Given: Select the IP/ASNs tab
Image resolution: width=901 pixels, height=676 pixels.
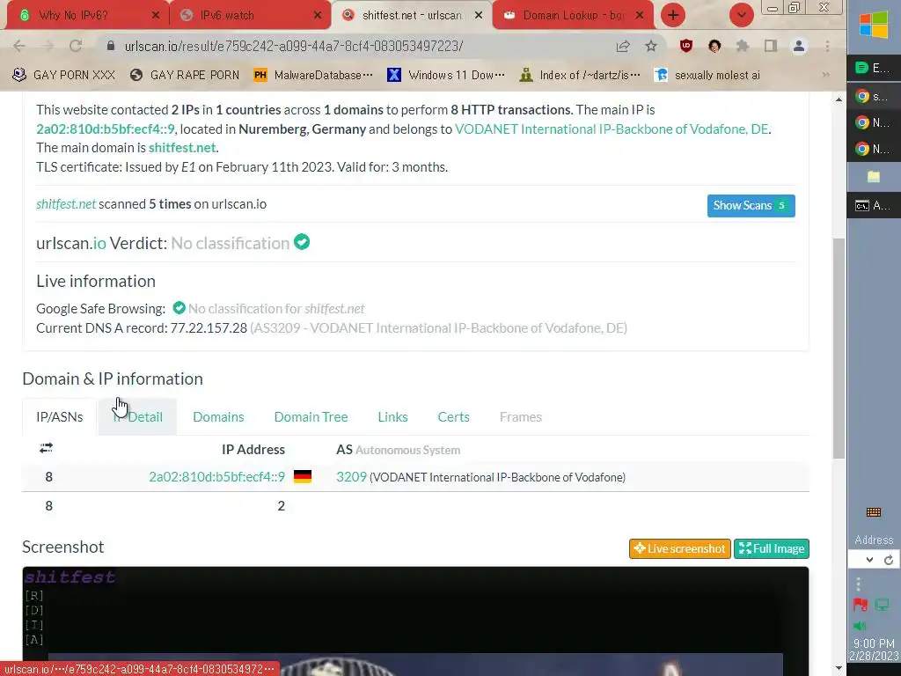Looking at the screenshot, I should click(60, 416).
